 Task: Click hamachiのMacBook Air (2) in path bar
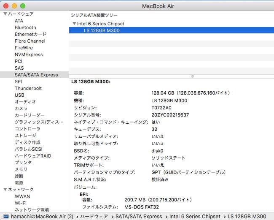[x=42, y=217]
